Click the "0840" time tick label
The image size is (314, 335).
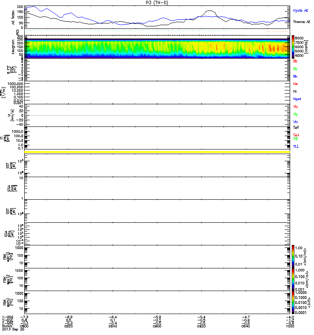click(x=113, y=326)
